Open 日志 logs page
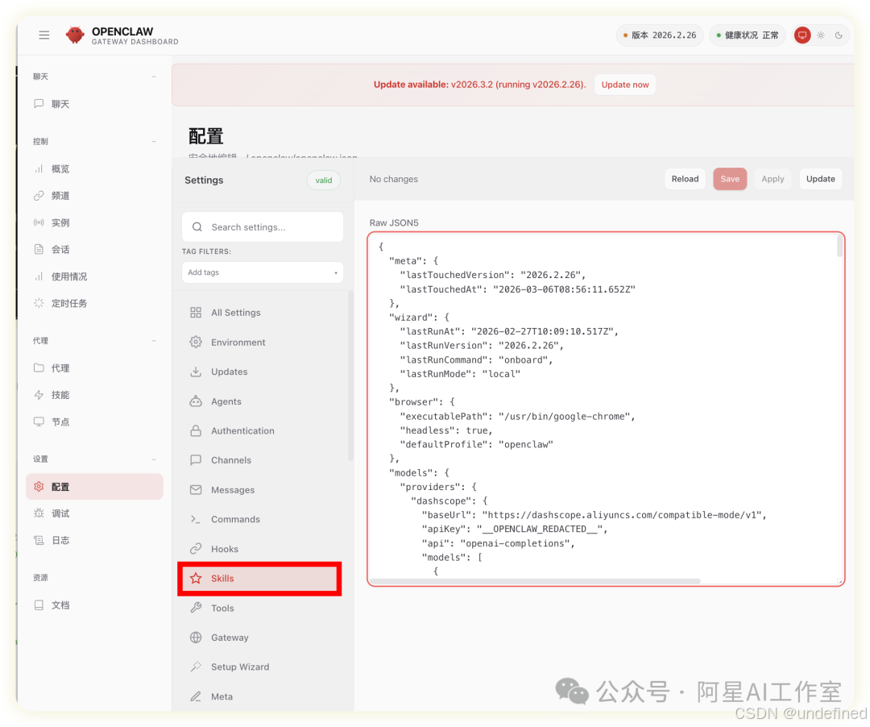The image size is (870, 727). (94, 540)
